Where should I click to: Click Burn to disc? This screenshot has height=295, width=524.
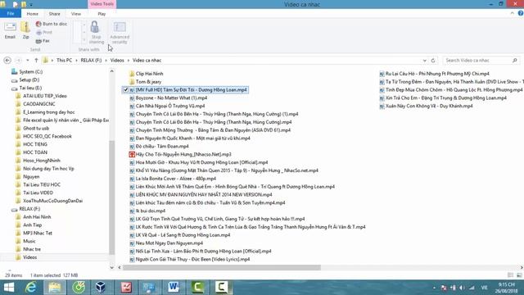[x=51, y=24]
